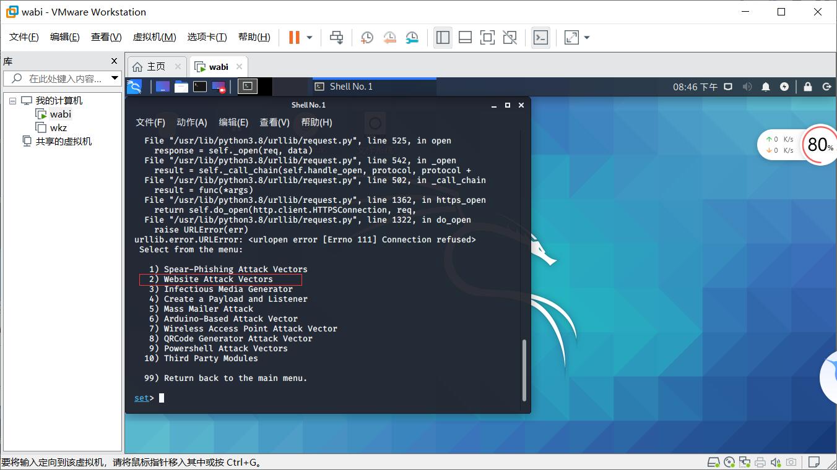
Task: Open the stretch display dropdown arrow
Action: coord(587,38)
